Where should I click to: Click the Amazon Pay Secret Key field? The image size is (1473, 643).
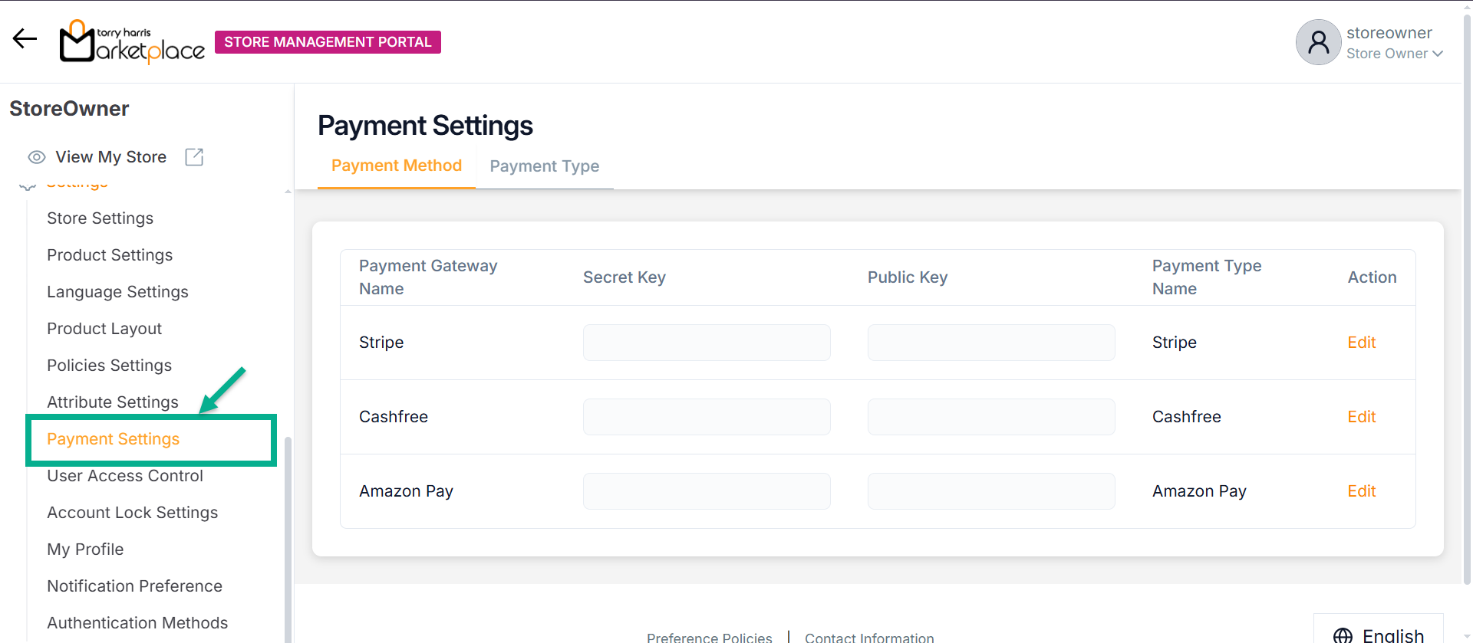(706, 491)
